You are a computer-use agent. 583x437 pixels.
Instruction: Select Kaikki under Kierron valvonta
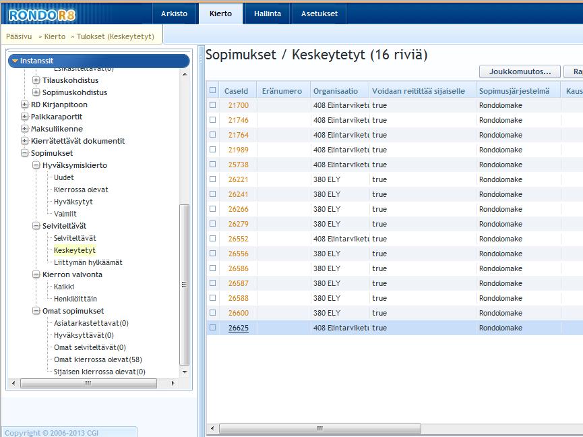64,287
